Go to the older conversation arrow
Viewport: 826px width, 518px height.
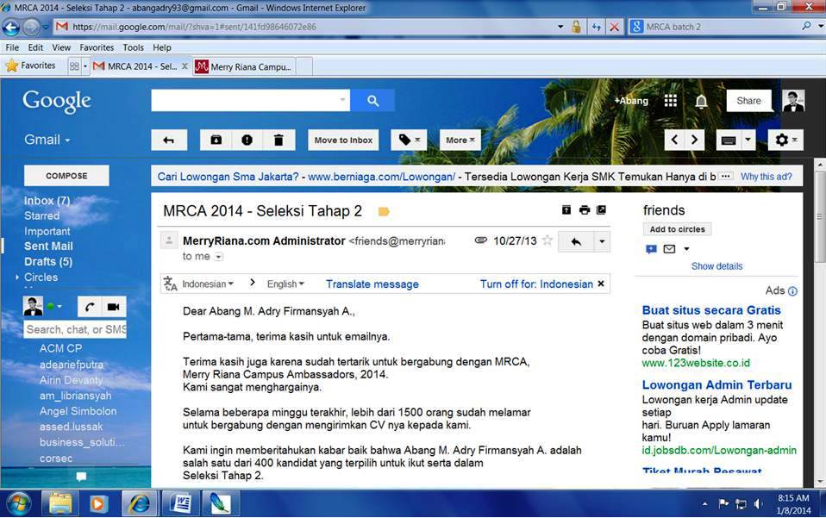(695, 140)
